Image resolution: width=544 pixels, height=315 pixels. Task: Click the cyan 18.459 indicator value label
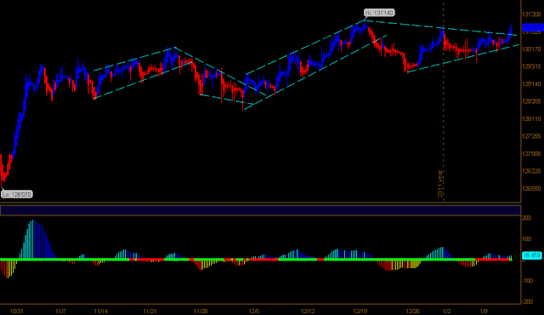coord(532,255)
